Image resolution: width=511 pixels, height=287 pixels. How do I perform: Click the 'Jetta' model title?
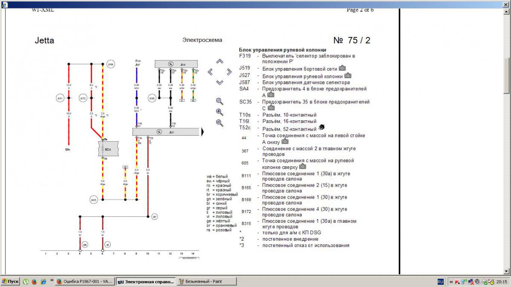44,41
